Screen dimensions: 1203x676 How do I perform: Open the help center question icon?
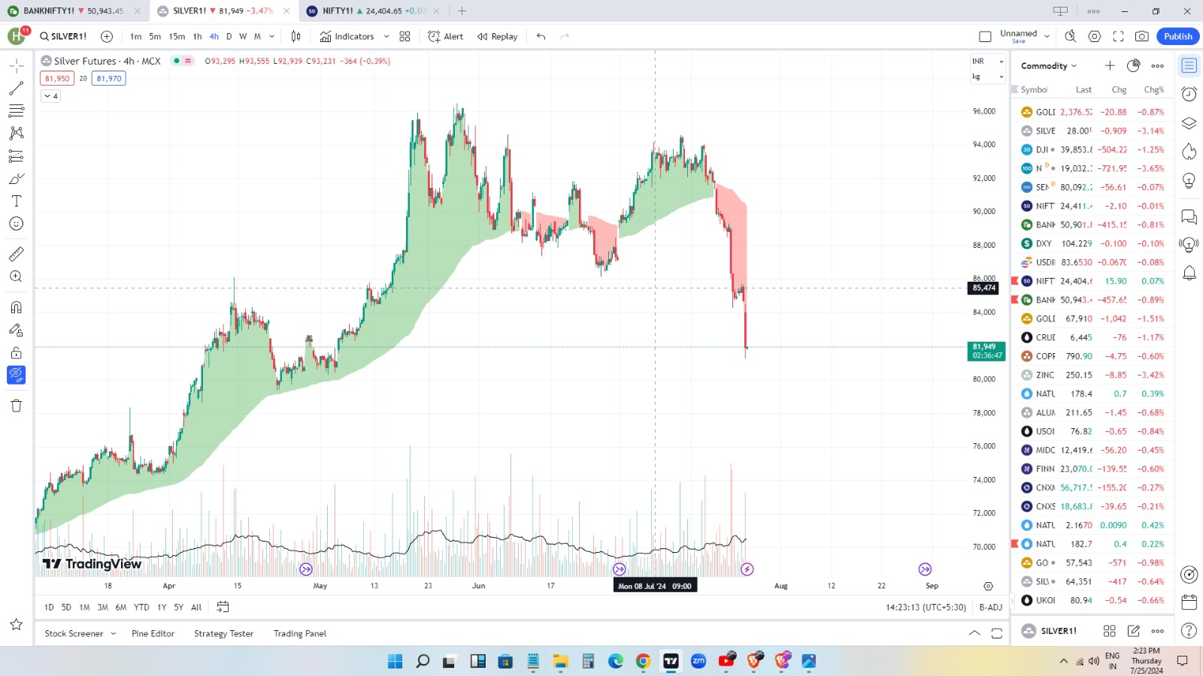pos(1189,630)
